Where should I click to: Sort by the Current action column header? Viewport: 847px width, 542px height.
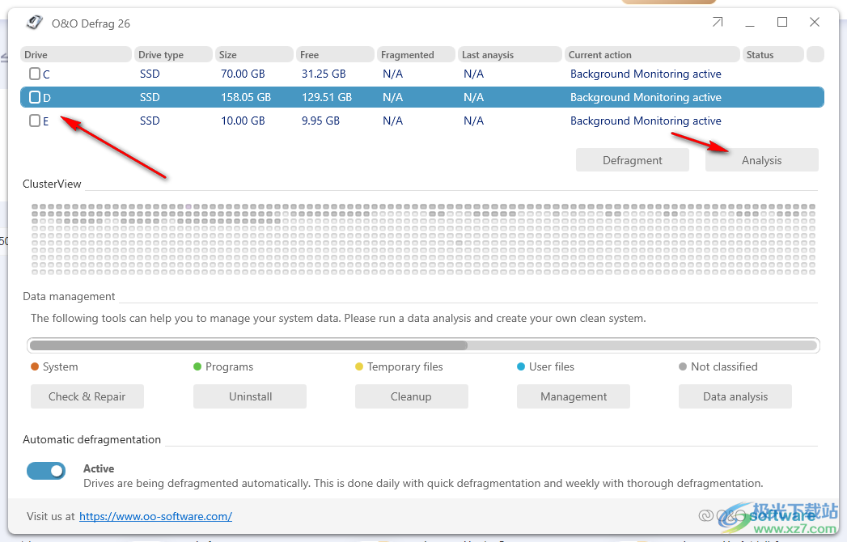tap(652, 54)
